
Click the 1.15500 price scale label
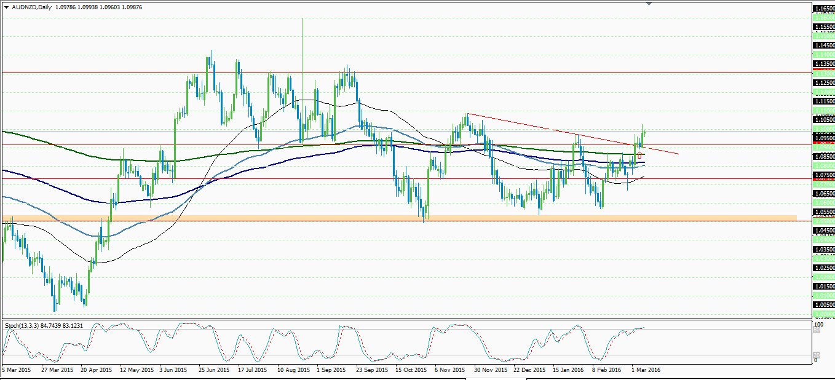pyautogui.click(x=824, y=27)
